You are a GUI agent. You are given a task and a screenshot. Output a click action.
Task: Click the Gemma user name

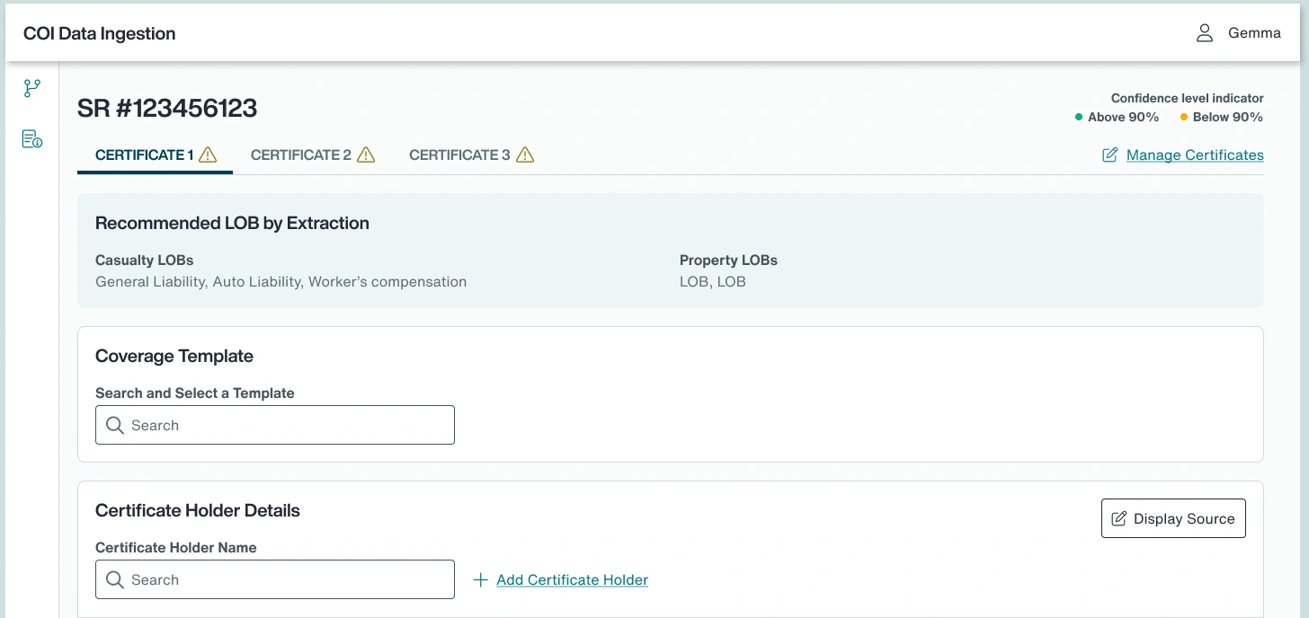pyautogui.click(x=1254, y=33)
